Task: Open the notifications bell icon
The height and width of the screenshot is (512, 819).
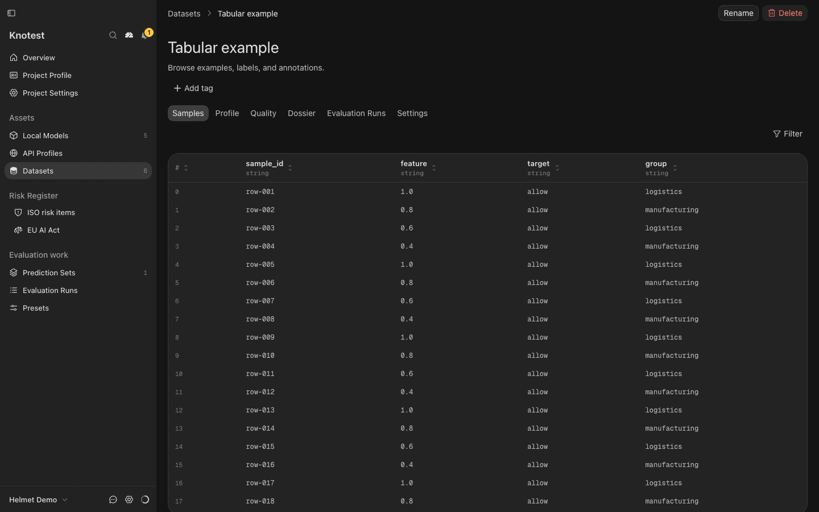Action: tap(145, 35)
